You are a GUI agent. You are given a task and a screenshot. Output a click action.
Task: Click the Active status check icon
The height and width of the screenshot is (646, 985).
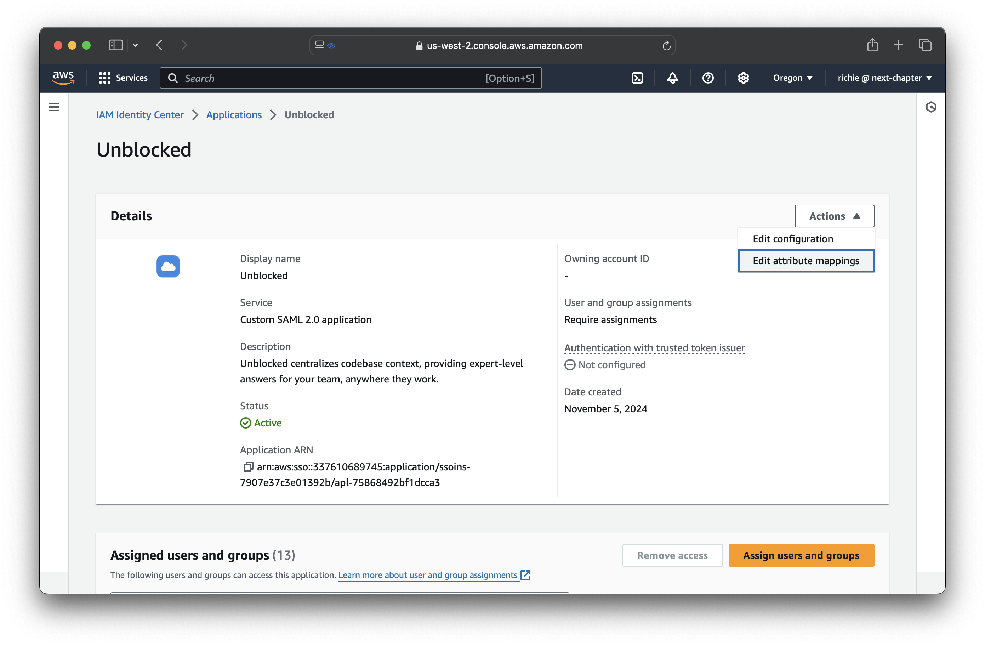tap(245, 423)
